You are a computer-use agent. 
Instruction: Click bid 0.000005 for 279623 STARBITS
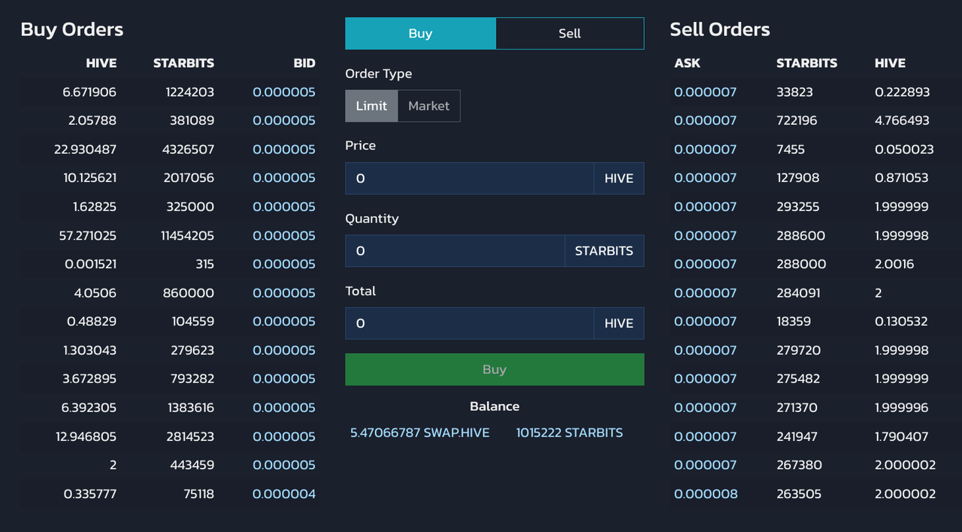click(284, 351)
